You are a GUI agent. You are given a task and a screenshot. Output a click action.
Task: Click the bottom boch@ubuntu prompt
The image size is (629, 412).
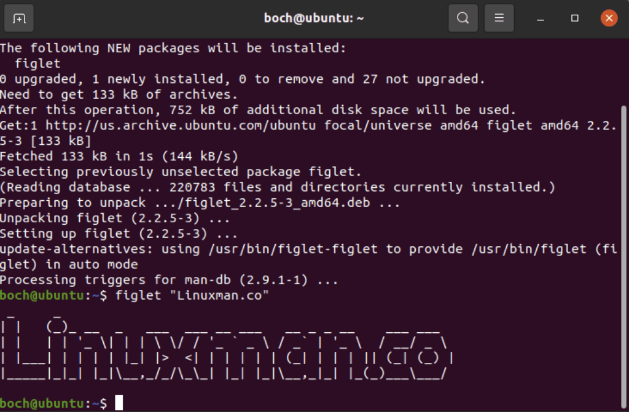coord(53,403)
